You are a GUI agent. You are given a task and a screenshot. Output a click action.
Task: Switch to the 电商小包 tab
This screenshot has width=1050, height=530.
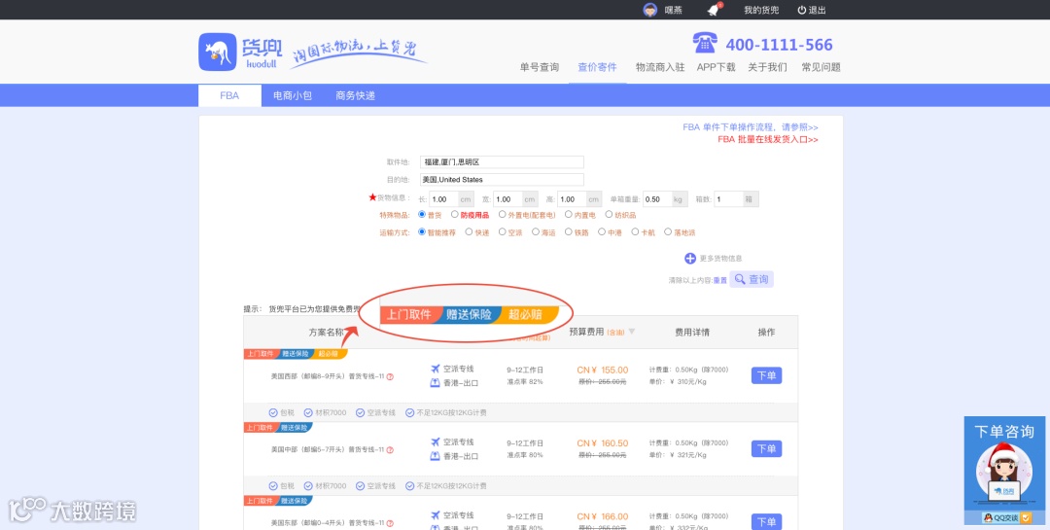pos(293,96)
